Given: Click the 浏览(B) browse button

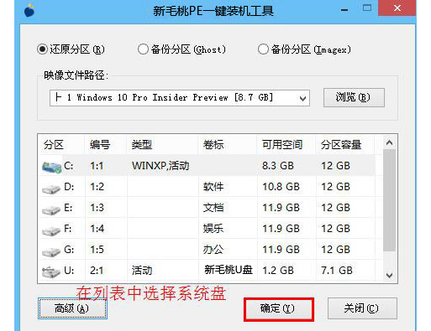Looking at the screenshot, I should (354, 97).
